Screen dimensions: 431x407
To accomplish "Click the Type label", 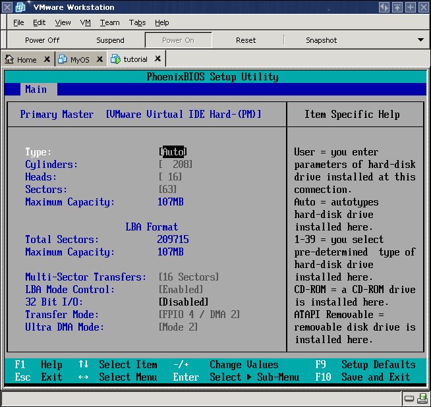I will tap(38, 152).
